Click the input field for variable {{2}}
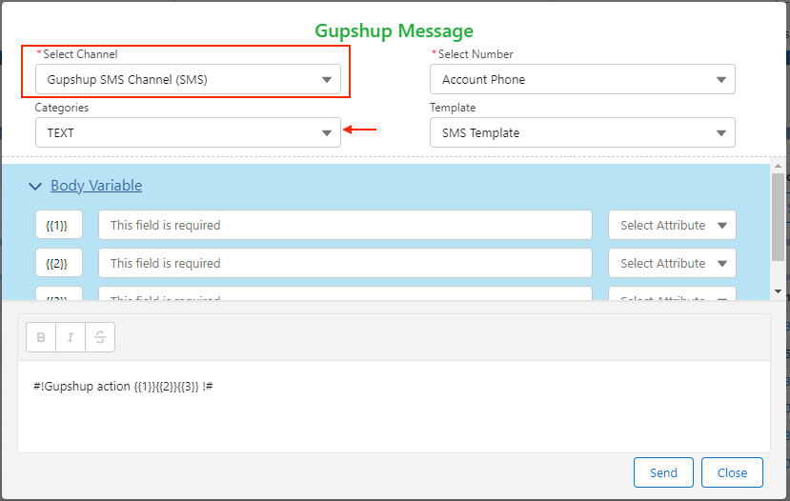Image resolution: width=790 pixels, height=501 pixels. (345, 263)
